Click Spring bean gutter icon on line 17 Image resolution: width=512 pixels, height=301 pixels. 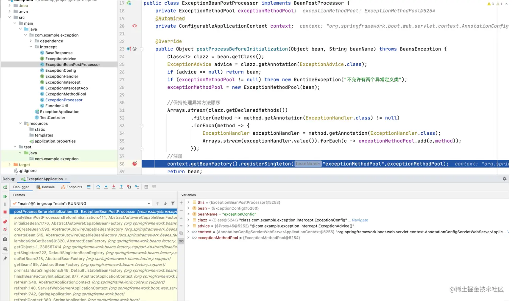(129, 3)
